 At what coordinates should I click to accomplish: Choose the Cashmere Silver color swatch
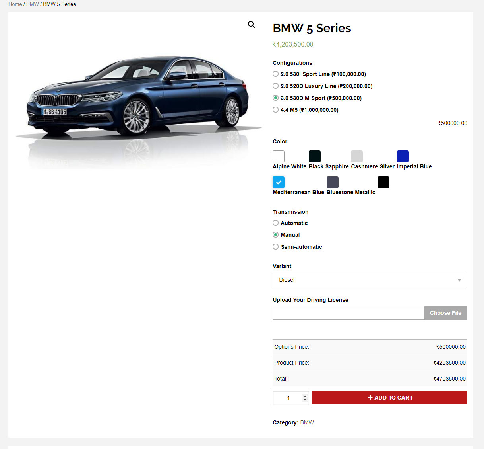(357, 156)
